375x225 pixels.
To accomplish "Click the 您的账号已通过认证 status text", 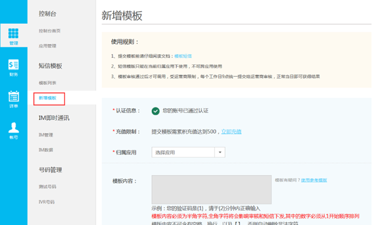I will pos(186,111).
